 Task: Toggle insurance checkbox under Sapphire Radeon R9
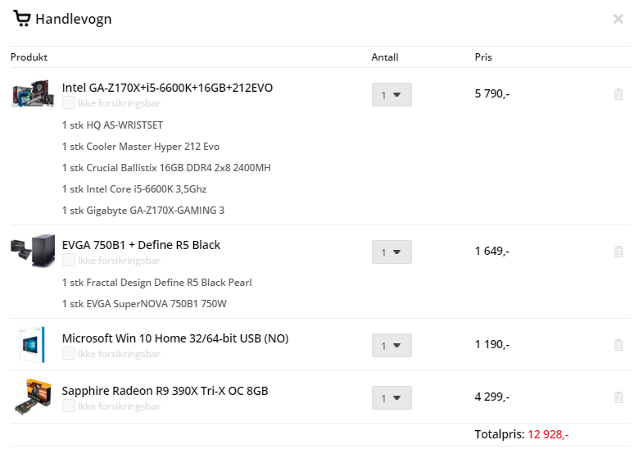pos(69,406)
